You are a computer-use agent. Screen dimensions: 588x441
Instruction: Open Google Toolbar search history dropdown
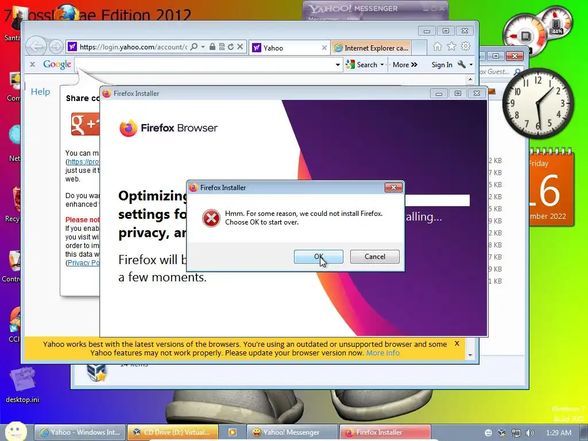pos(338,65)
